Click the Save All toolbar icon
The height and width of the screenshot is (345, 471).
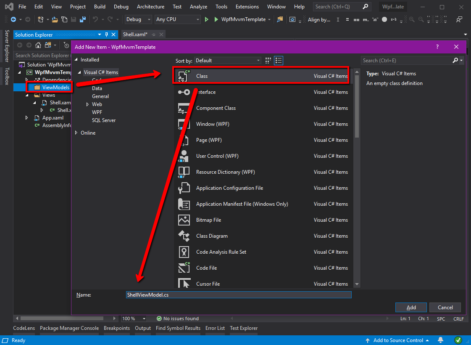pyautogui.click(x=83, y=19)
